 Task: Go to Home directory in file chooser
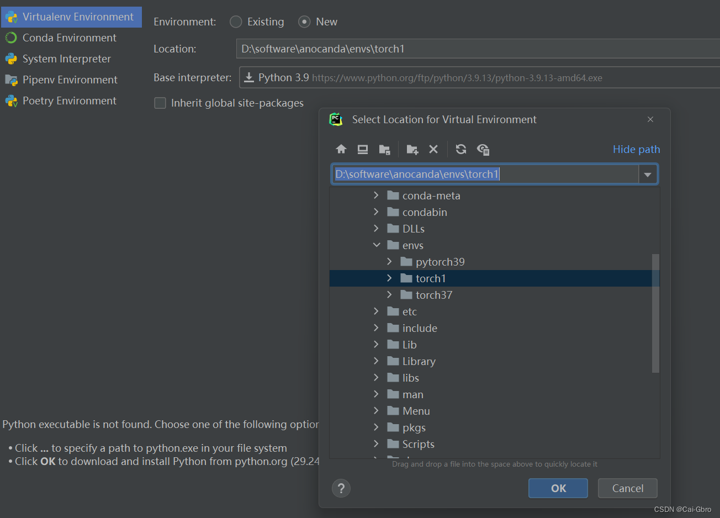click(x=341, y=149)
